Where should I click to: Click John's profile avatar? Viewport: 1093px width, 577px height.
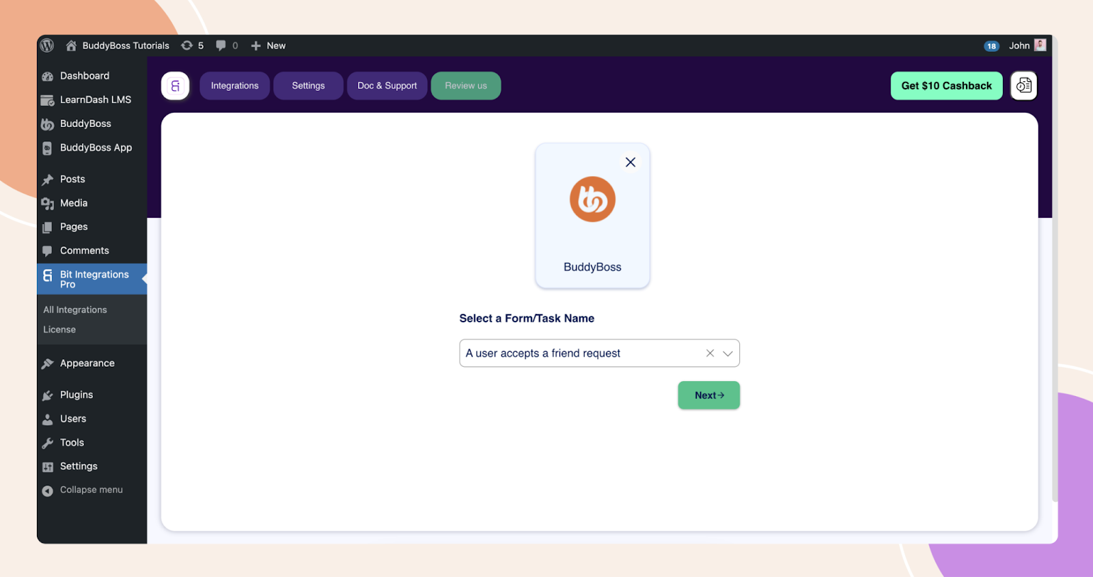(x=1040, y=45)
